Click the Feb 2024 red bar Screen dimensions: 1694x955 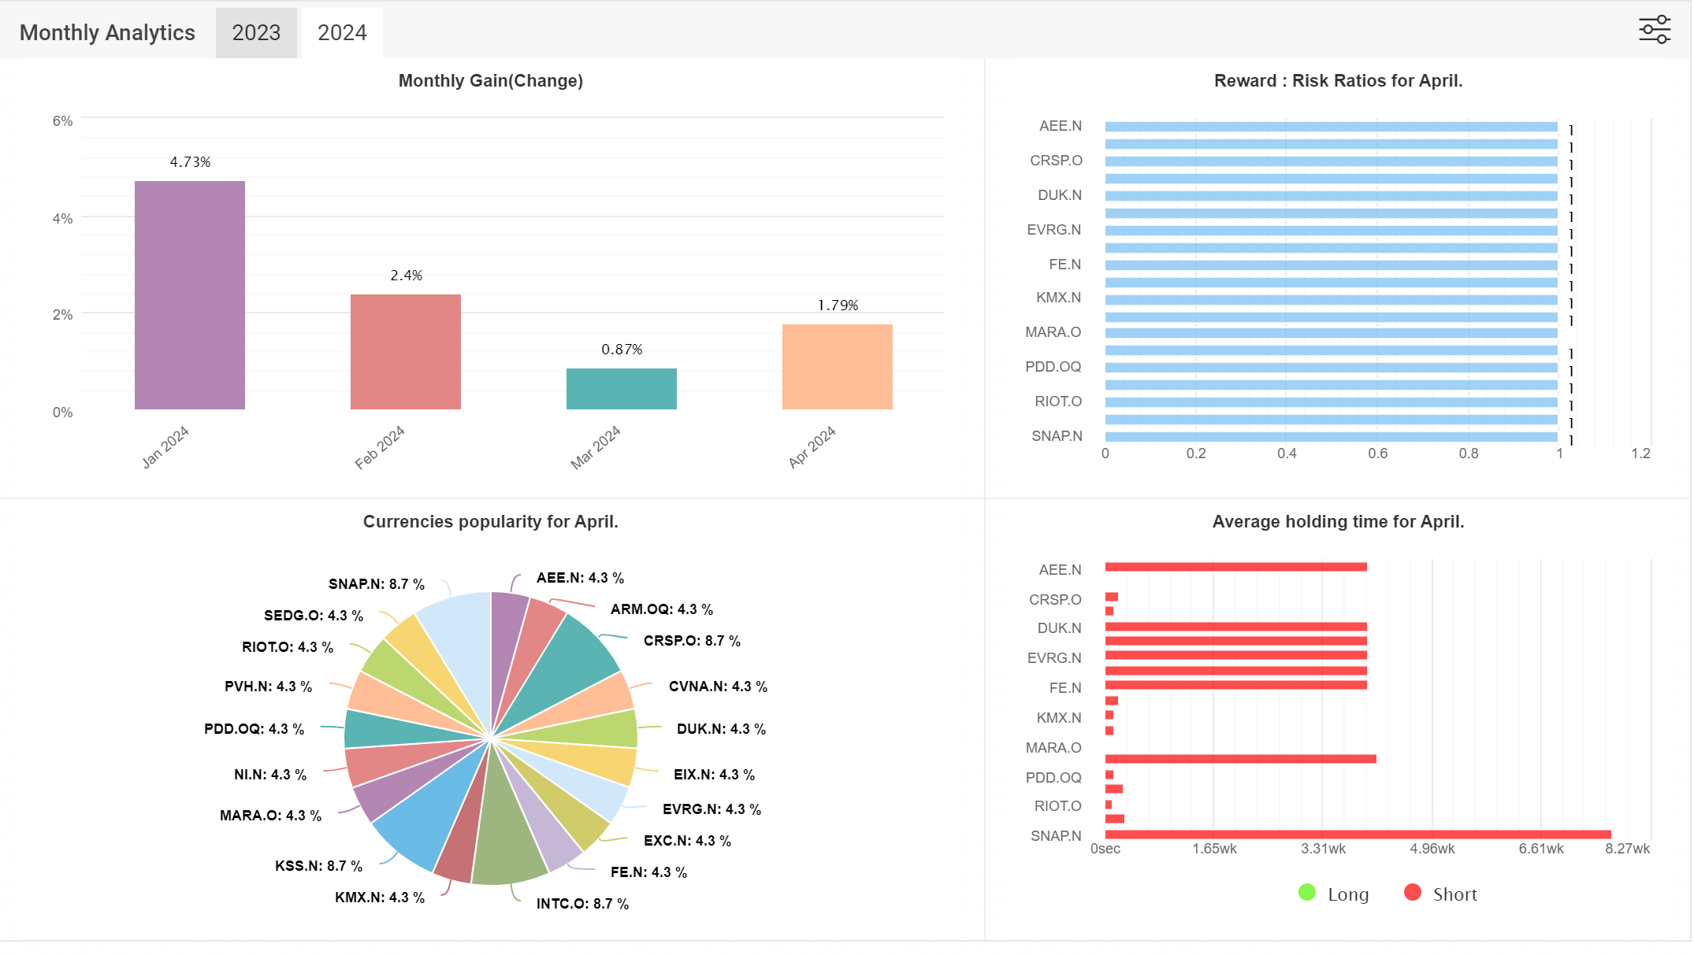point(406,352)
